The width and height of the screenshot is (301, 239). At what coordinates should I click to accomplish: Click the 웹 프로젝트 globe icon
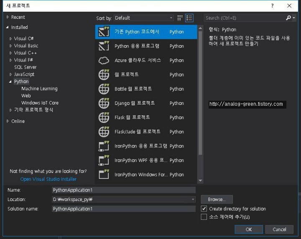104,75
